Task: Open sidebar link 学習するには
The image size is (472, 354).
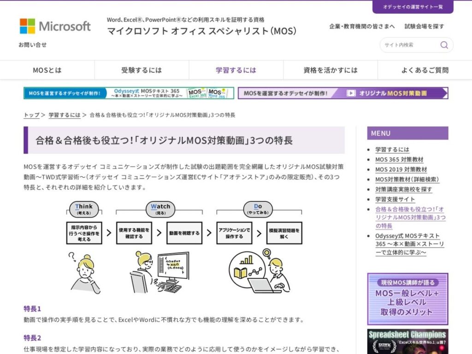Action: (392, 150)
